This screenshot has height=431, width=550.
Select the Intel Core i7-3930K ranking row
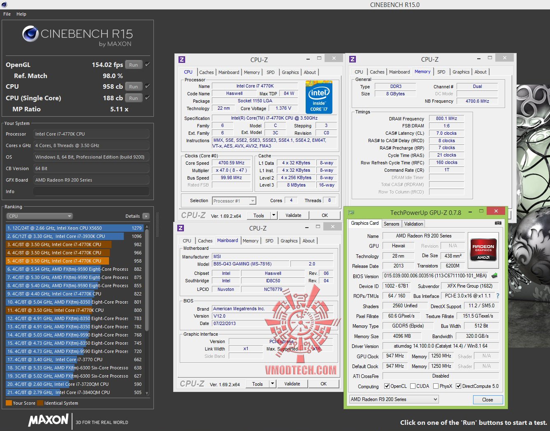[75, 236]
